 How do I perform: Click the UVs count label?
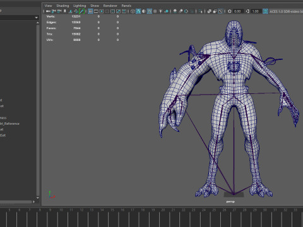pyautogui.click(x=50, y=40)
